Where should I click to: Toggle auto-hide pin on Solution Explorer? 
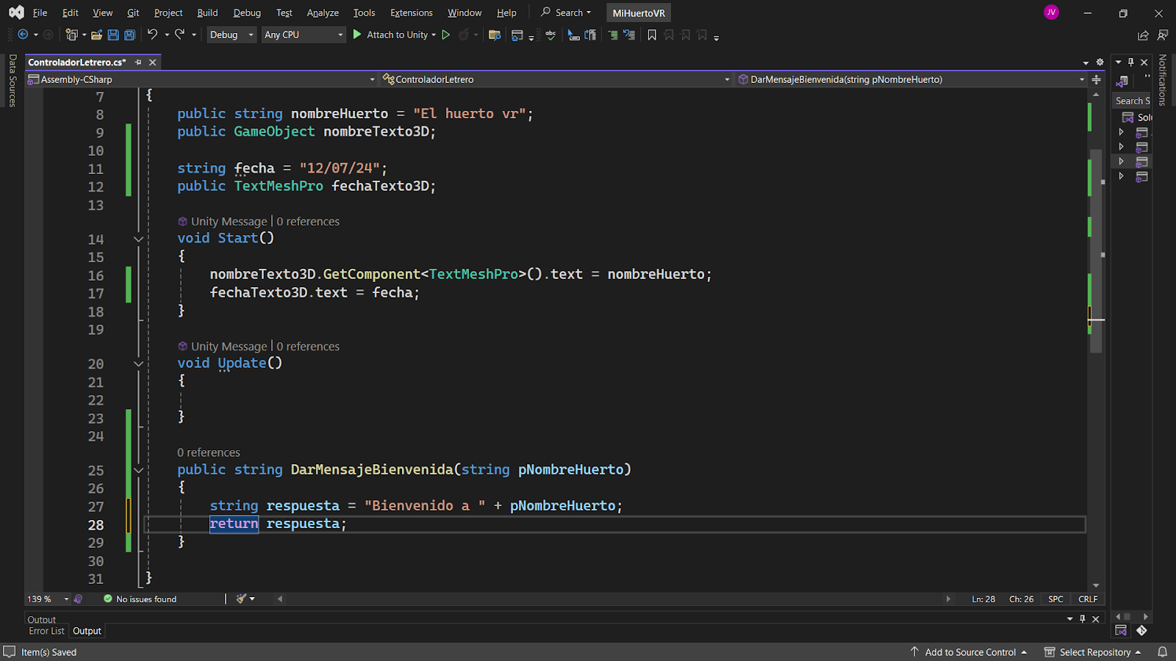point(1130,62)
